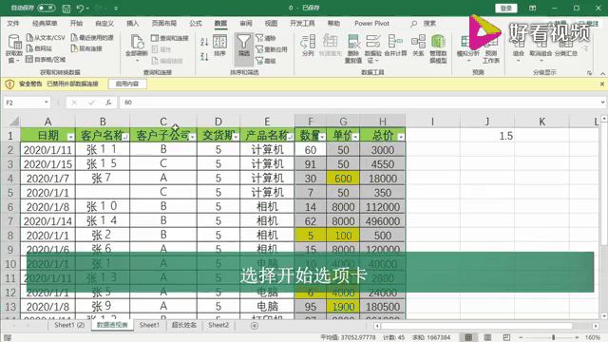Viewport: 608px width, 342px height.
Task: Select the yellow cell containing 600
Action: (x=343, y=179)
